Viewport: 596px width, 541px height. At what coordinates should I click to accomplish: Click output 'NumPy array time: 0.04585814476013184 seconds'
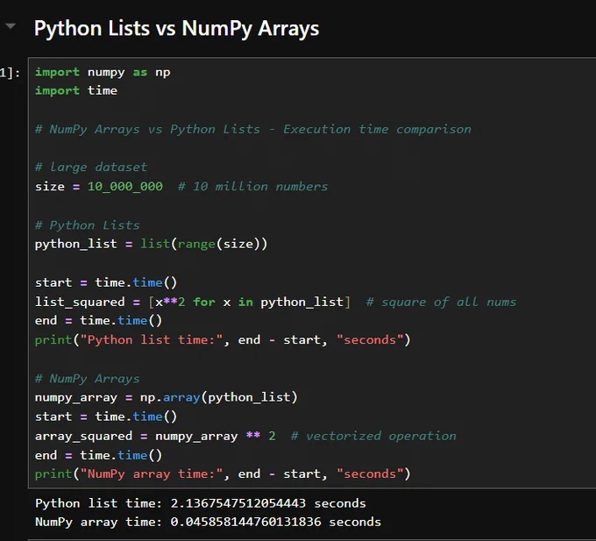pyautogui.click(x=208, y=522)
